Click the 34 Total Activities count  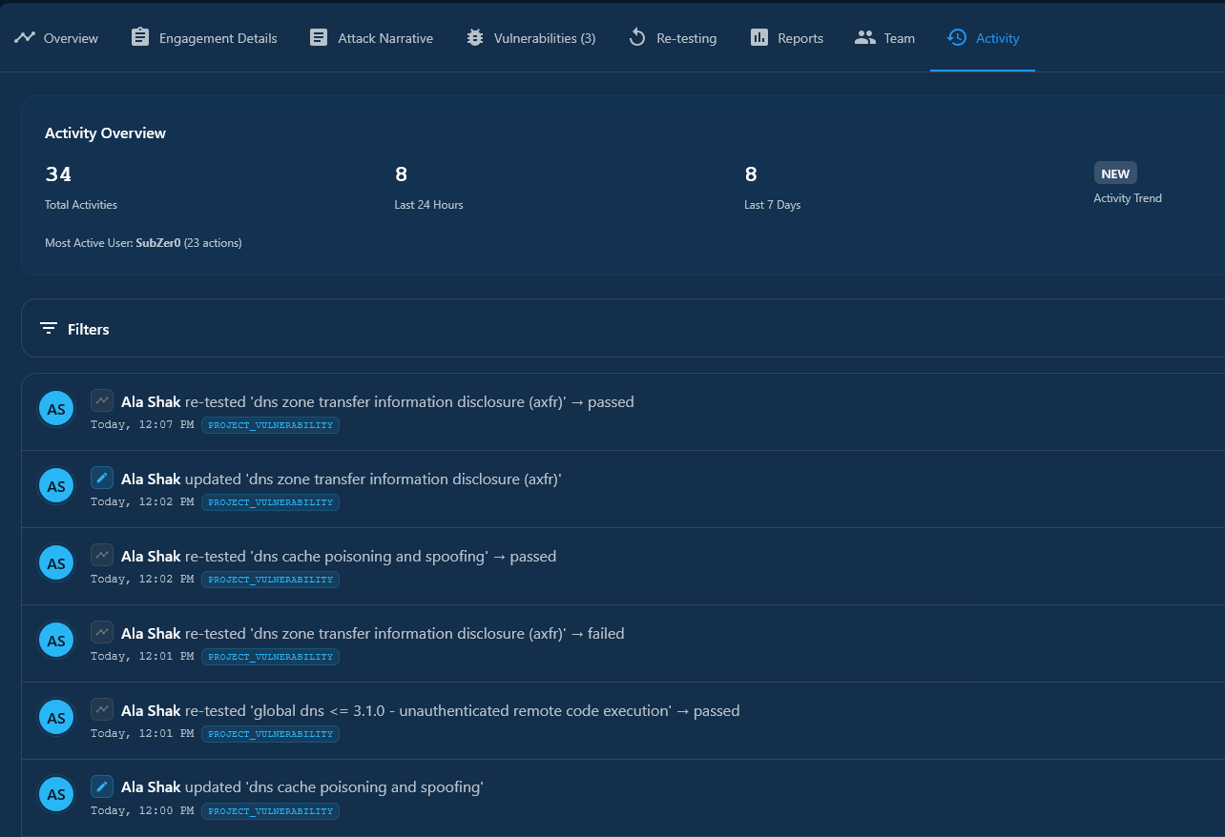click(x=58, y=174)
